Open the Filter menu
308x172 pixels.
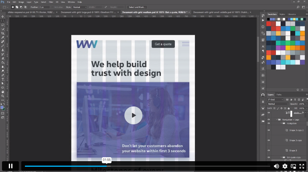tap(51, 2)
